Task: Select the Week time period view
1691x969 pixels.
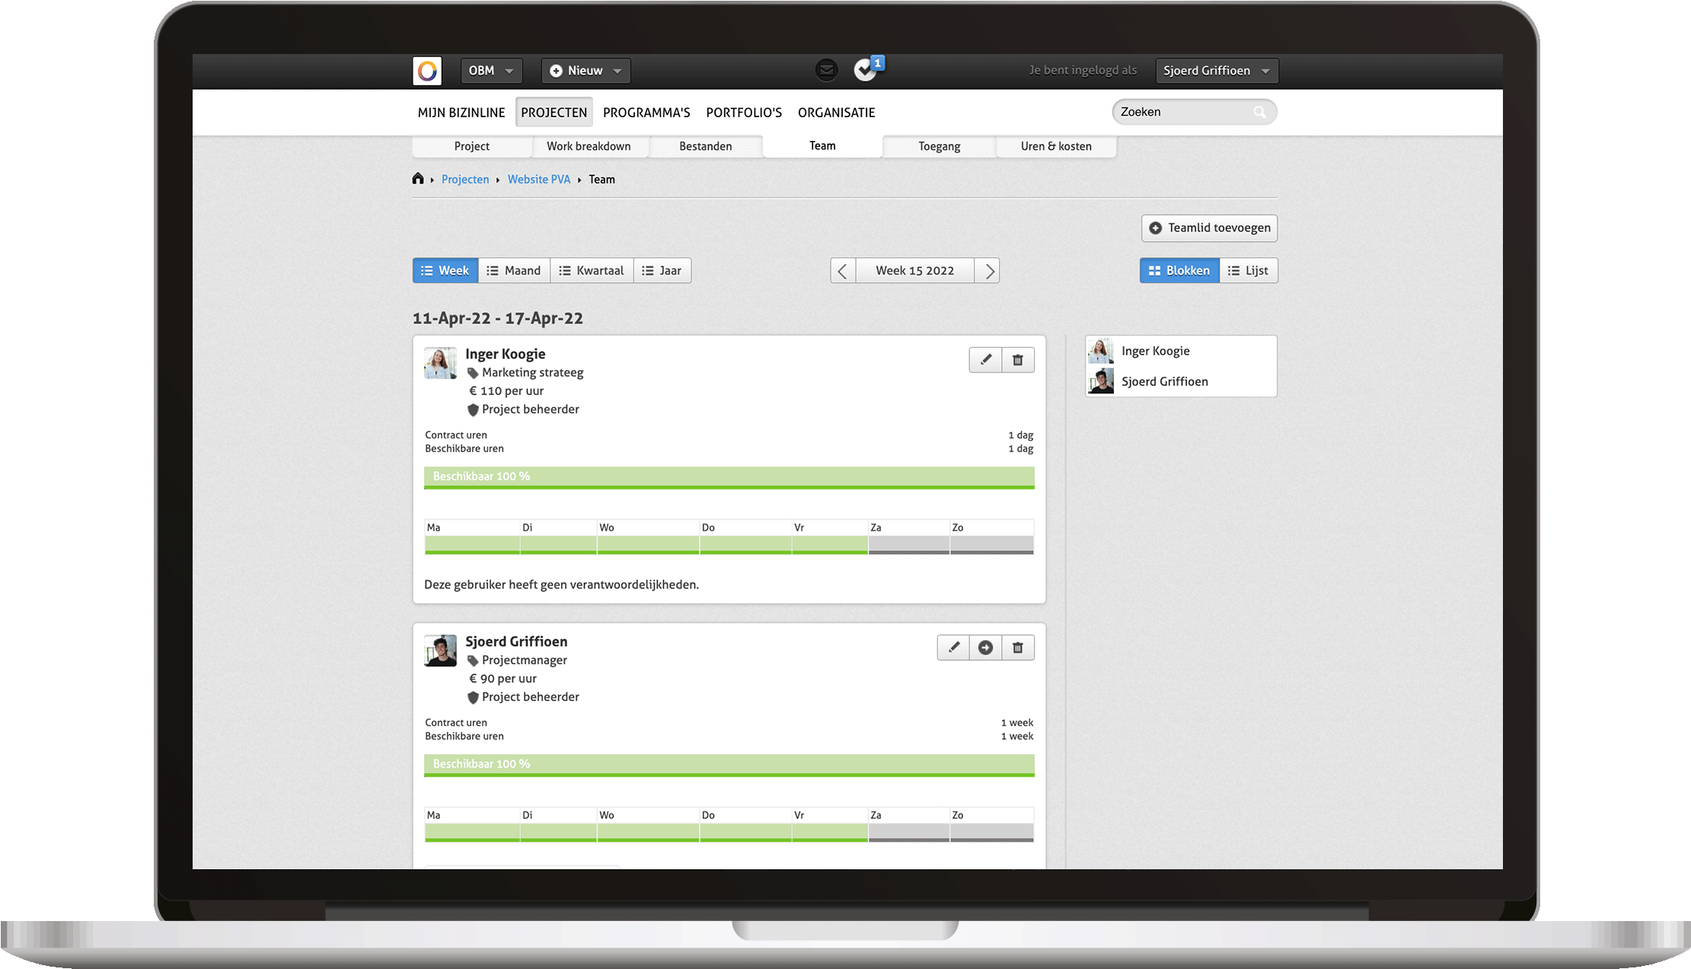Action: coord(446,270)
